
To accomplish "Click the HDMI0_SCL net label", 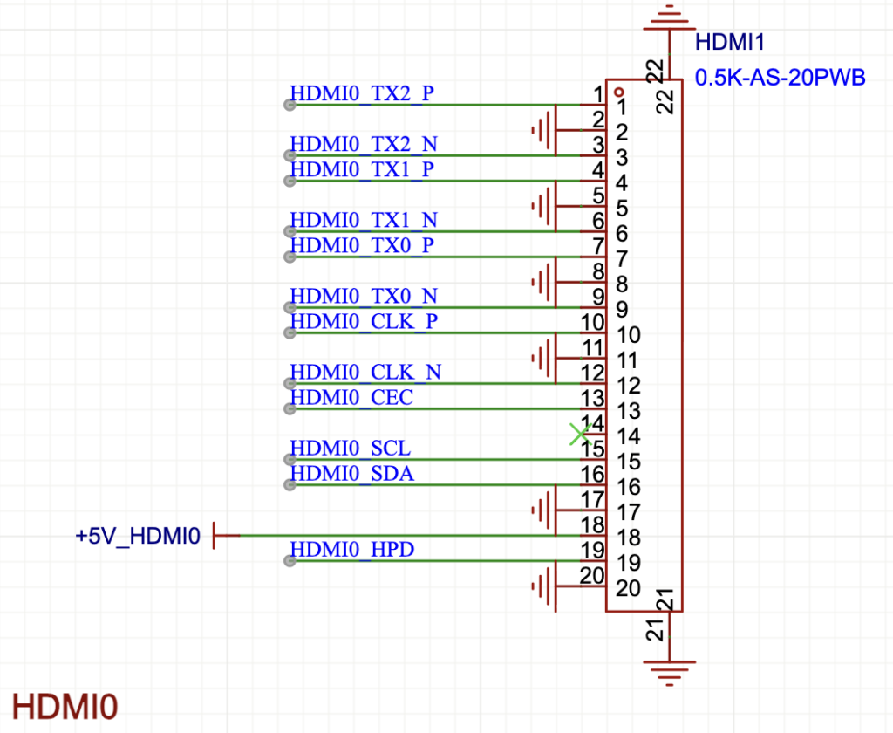I will pos(350,449).
